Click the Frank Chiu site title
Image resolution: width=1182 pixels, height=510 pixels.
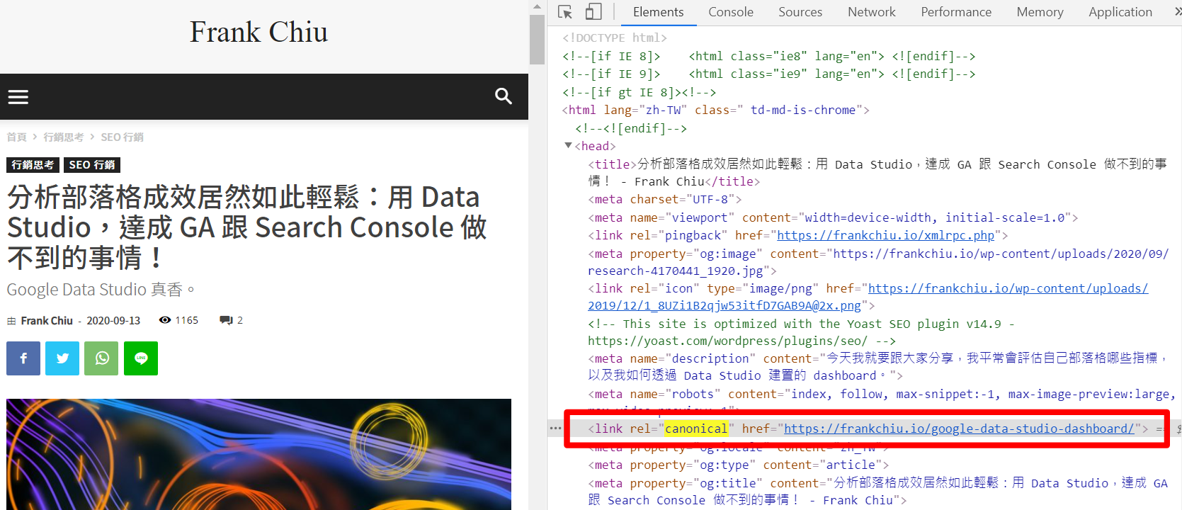coord(258,33)
